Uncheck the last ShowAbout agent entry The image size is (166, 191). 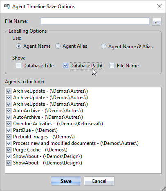[9, 163]
